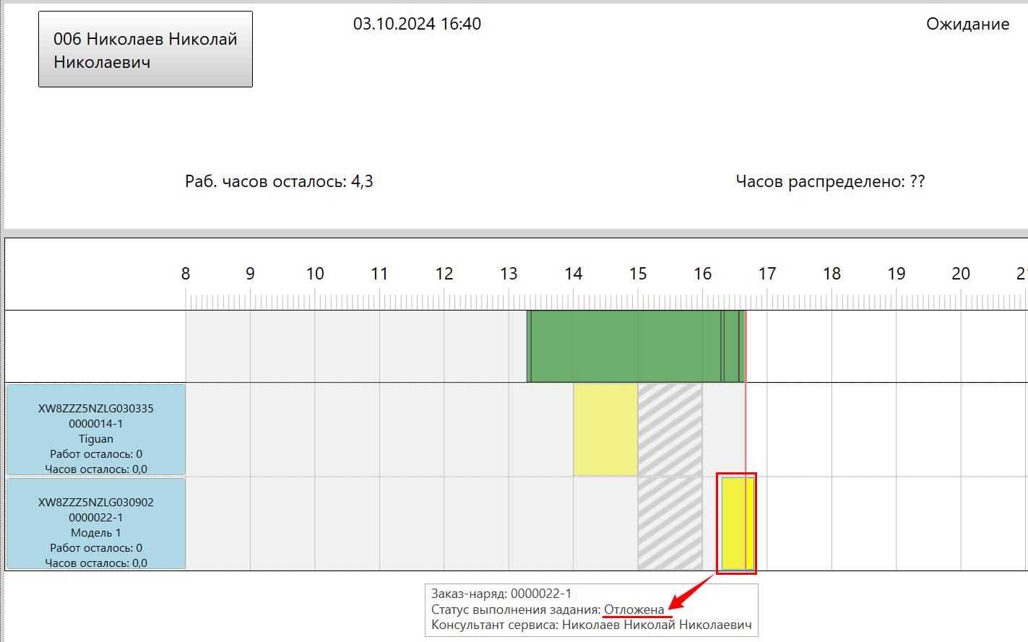
Task: Click hour 20 on the timeline ruler
Action: pos(961,274)
